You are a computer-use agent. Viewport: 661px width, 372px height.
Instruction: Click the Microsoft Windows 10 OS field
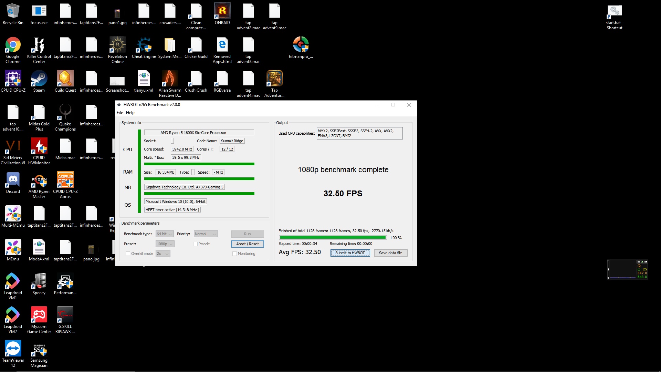(x=176, y=201)
